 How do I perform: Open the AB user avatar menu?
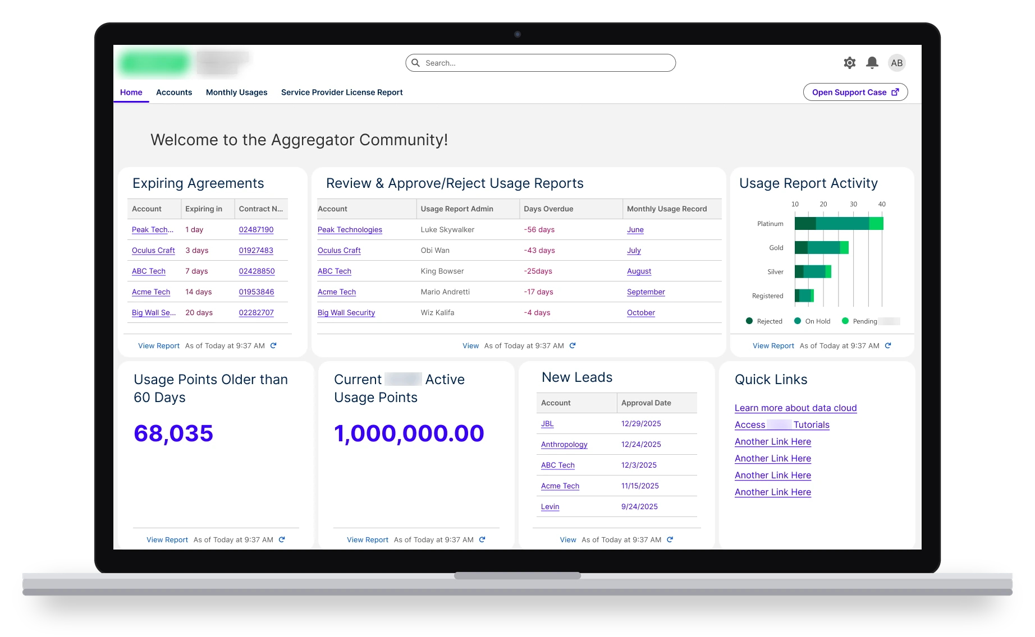[897, 63]
